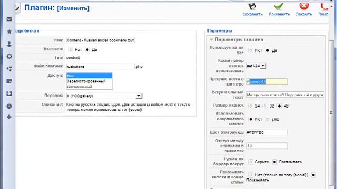Click the intro text (Вступительный текст) field
Image resolution: width=337 pixels, height=189 pixels.
(x=285, y=94)
